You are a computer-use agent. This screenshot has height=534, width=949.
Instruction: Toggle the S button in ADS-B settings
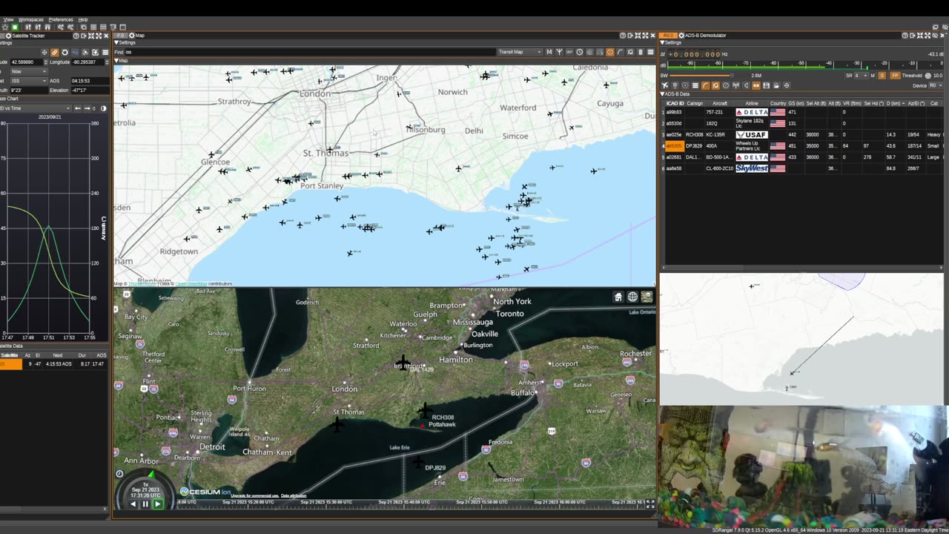[x=882, y=75]
